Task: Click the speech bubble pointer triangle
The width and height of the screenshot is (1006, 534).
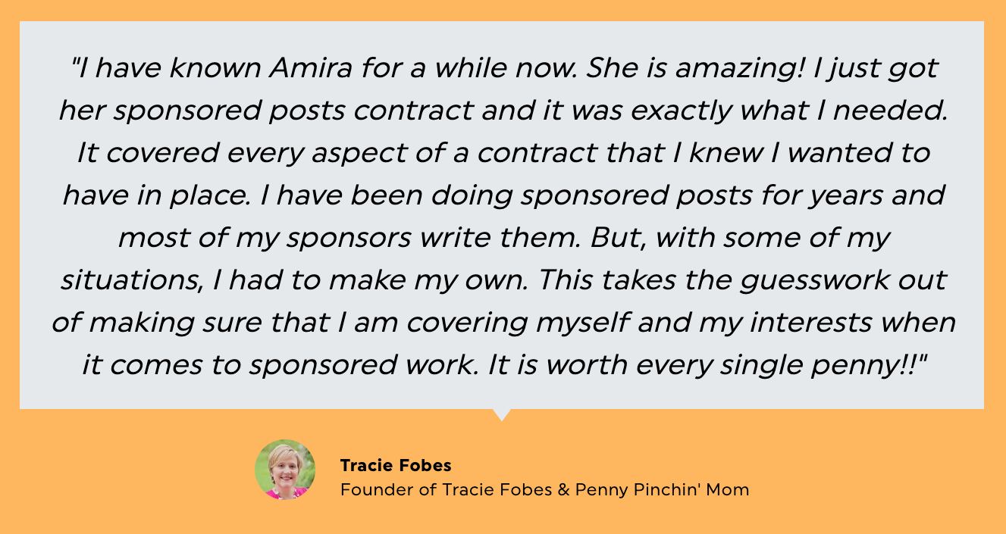Action: (x=501, y=414)
